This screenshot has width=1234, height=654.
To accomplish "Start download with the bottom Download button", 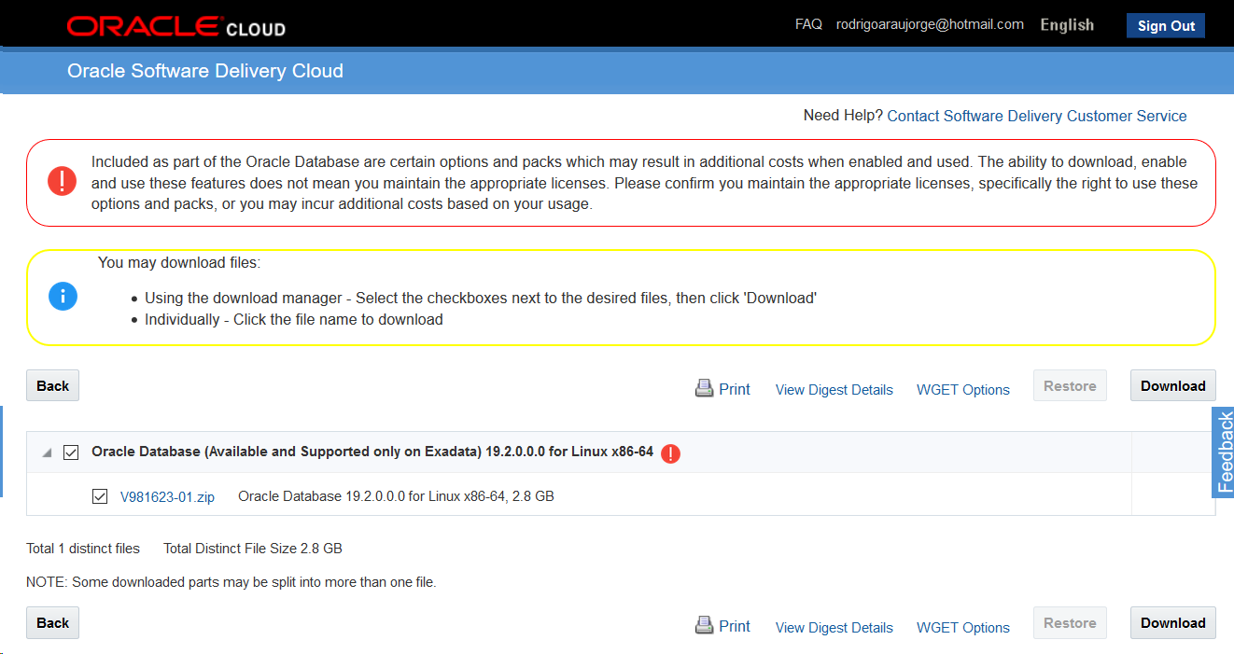I will coord(1173,622).
